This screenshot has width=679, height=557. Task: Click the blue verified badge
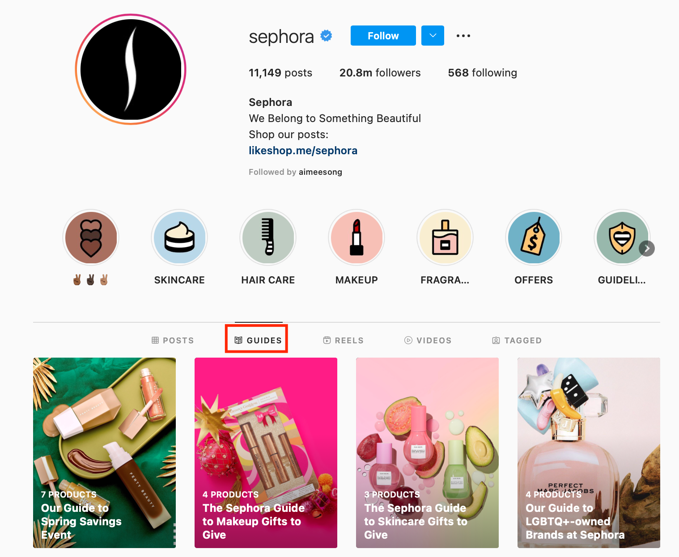[x=327, y=36]
